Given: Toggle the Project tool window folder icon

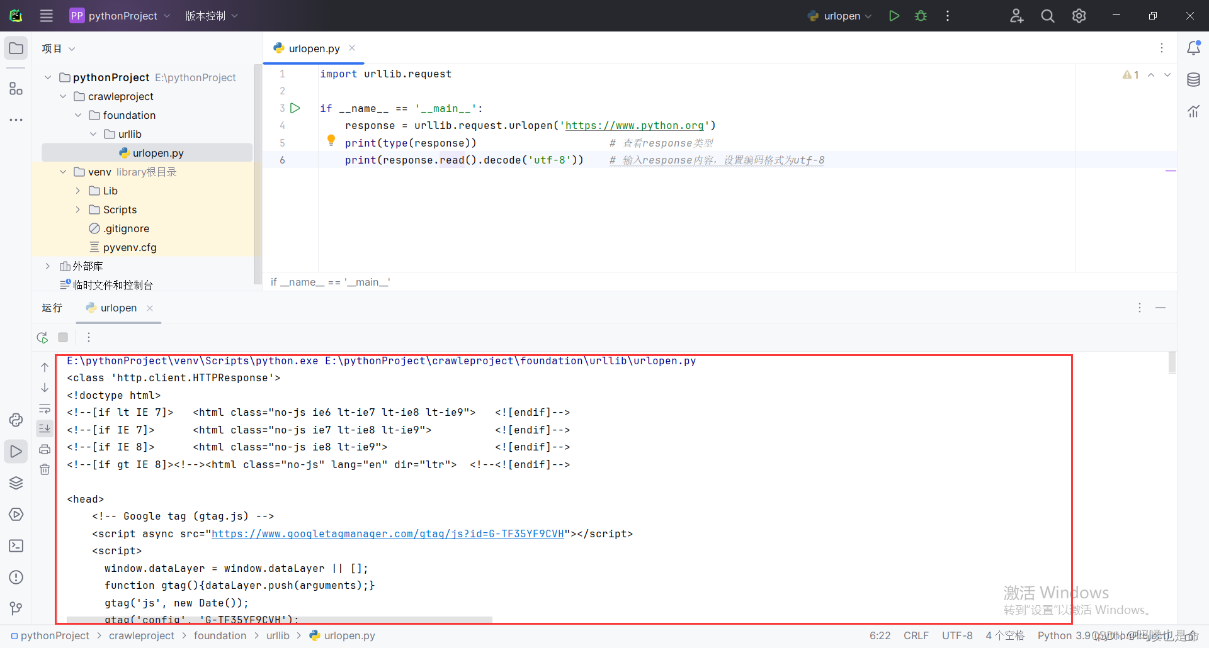Looking at the screenshot, I should [16, 48].
